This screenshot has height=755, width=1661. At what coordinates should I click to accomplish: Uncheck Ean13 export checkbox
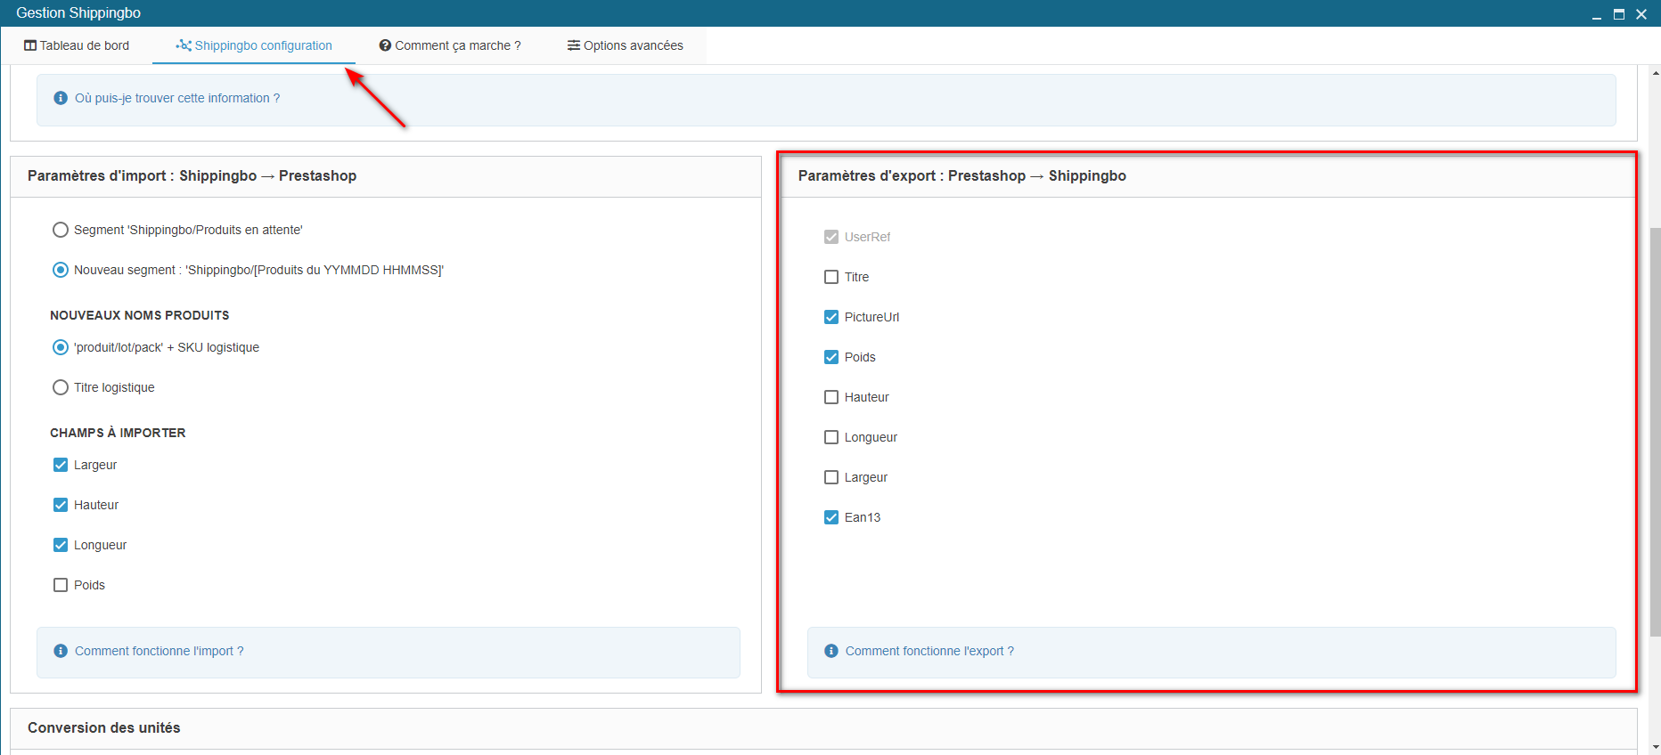831,517
